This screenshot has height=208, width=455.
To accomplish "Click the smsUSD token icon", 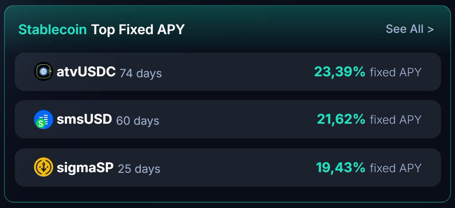I will click(43, 120).
